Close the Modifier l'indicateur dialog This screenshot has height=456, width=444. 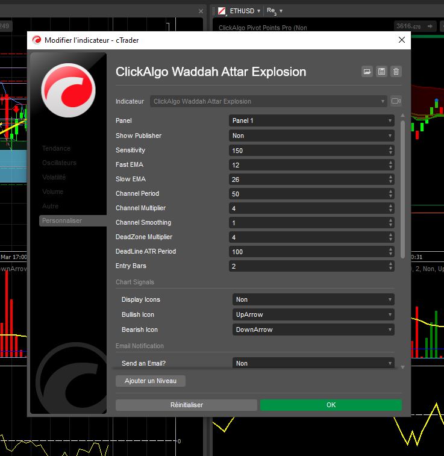(x=402, y=40)
